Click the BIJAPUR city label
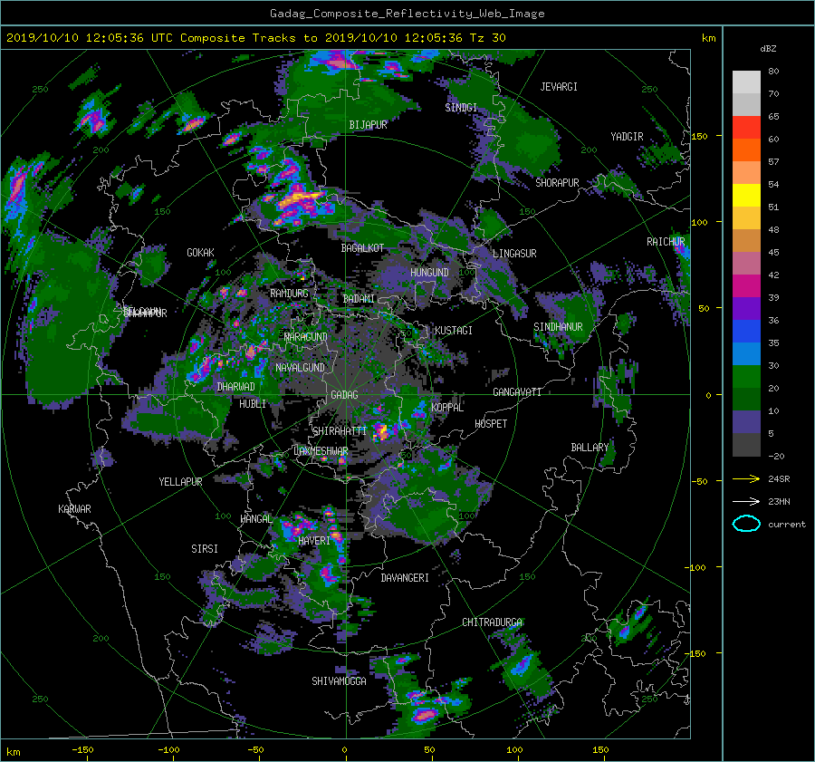 pyautogui.click(x=368, y=125)
